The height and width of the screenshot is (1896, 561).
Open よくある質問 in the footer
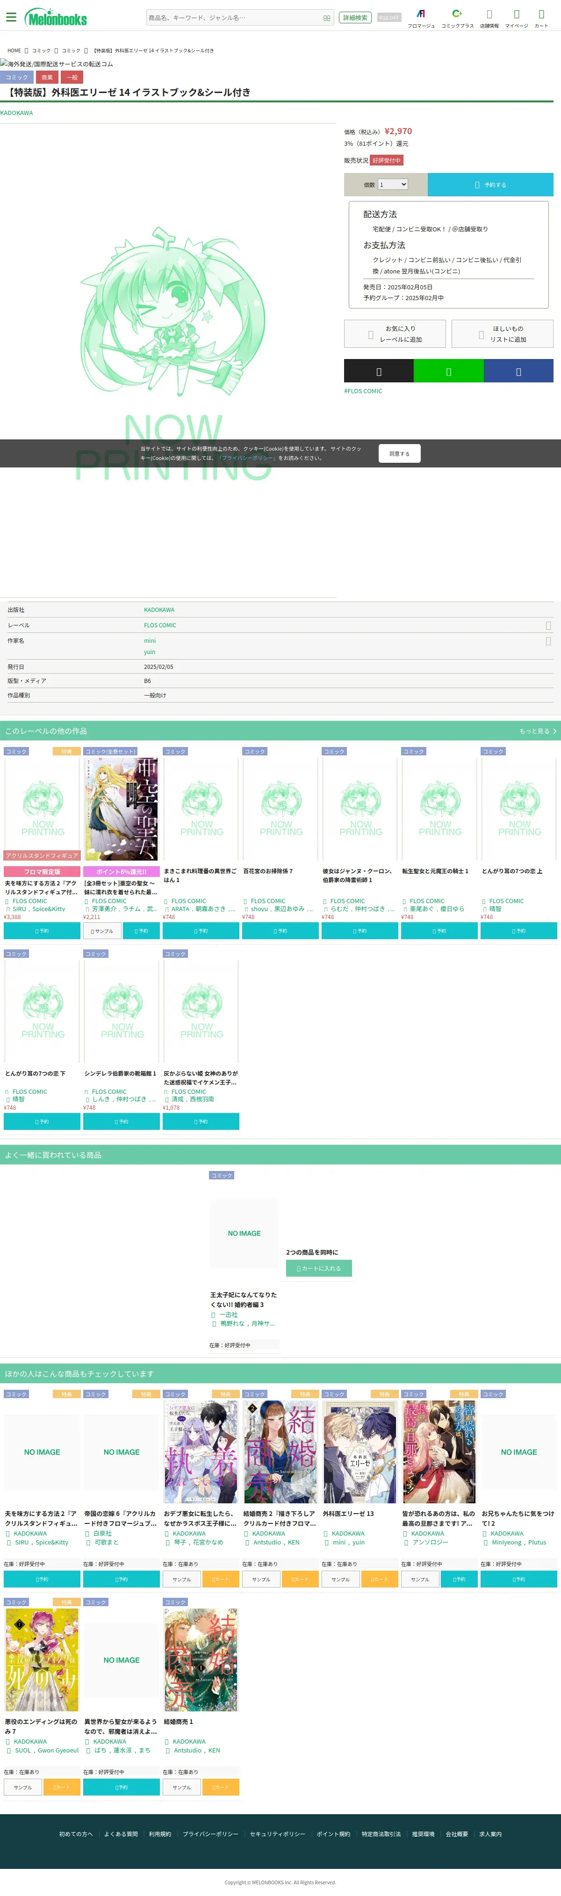tap(121, 1833)
